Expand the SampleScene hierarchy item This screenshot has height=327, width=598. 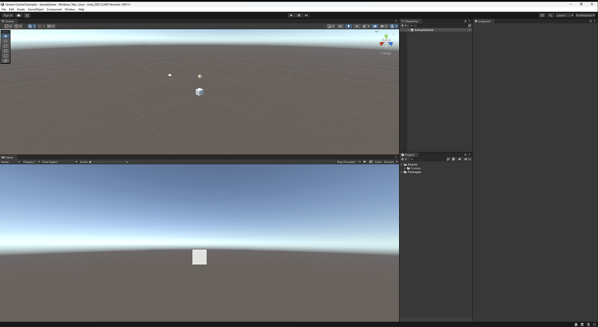click(409, 30)
